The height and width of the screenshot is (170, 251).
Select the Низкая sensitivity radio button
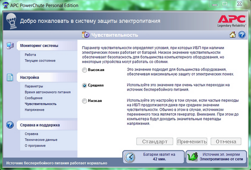[85, 101]
